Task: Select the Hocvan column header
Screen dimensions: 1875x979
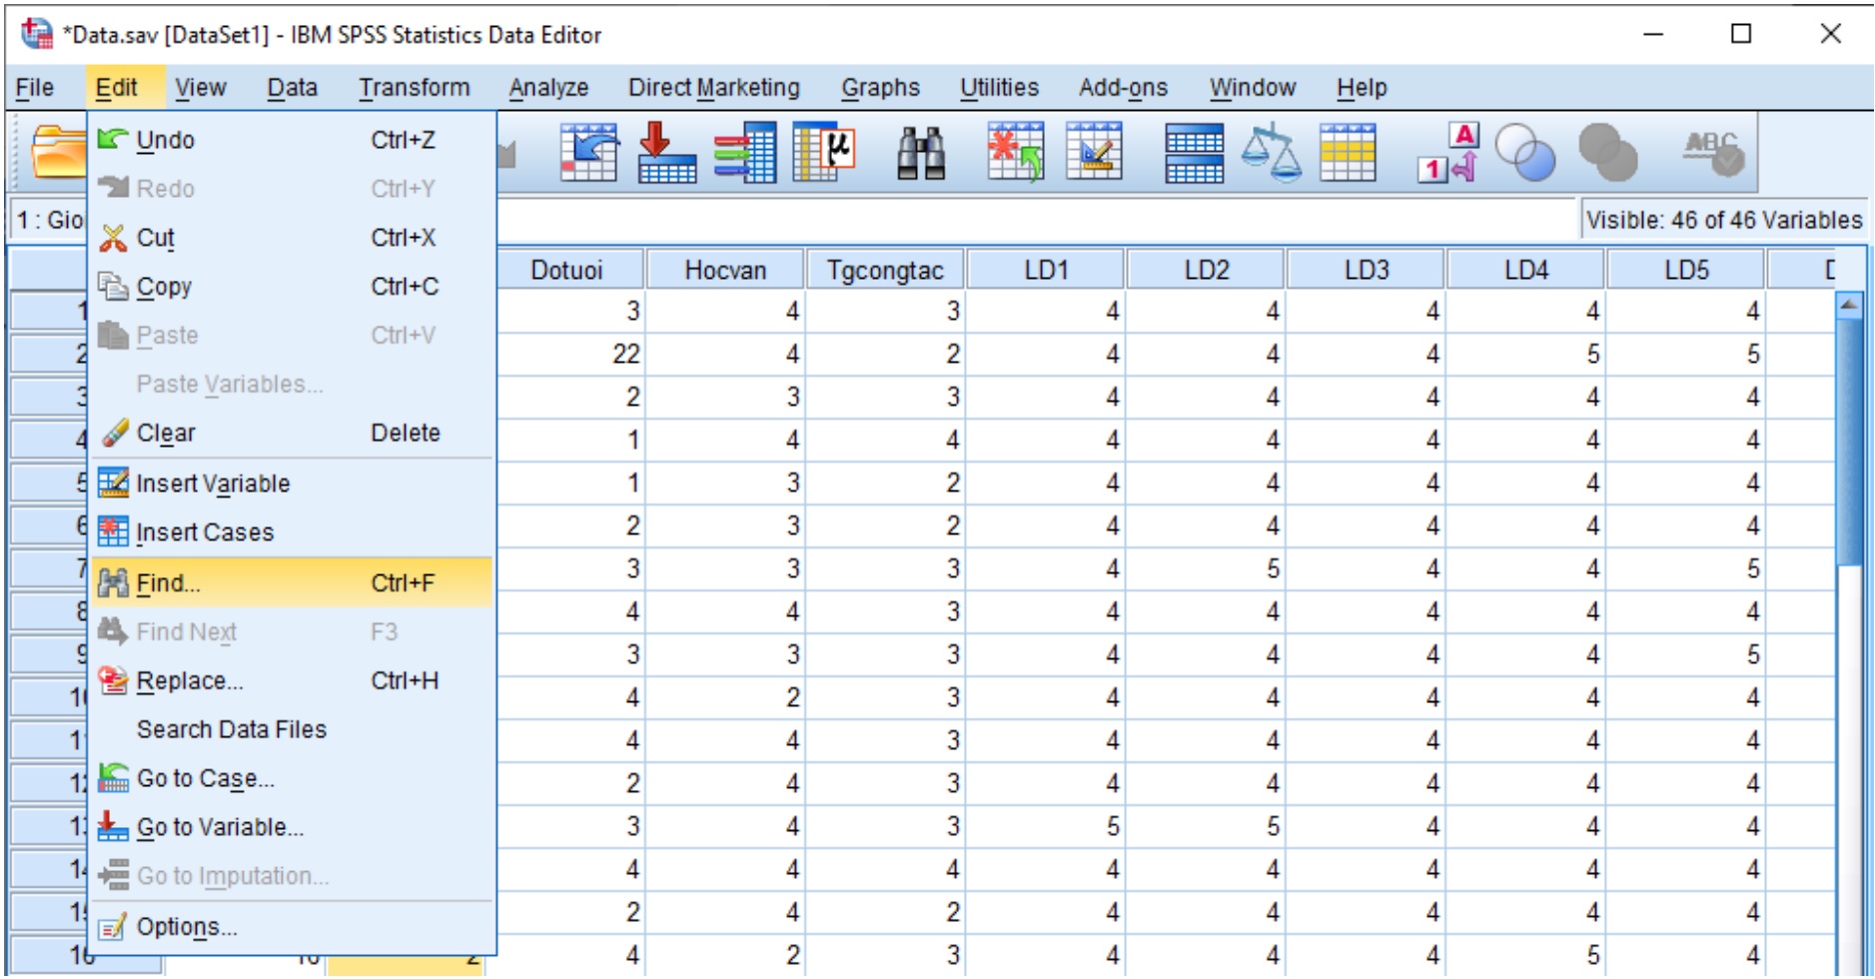Action: coord(726,271)
